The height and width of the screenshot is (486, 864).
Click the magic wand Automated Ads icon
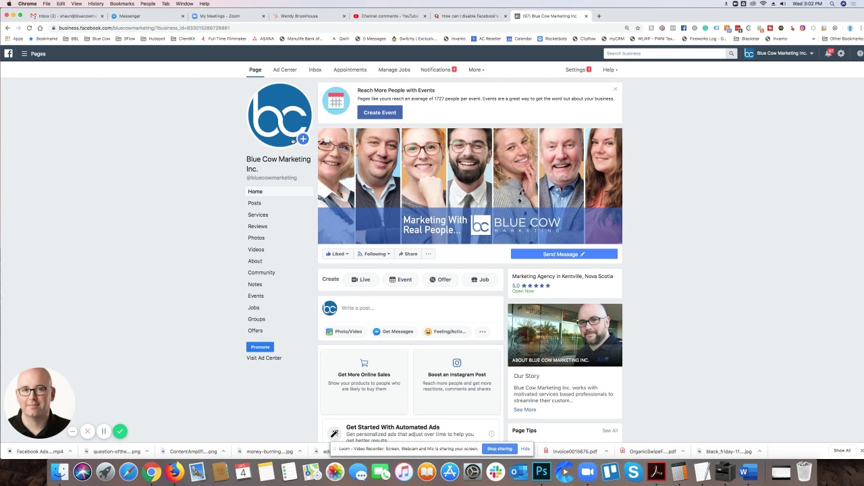[334, 433]
